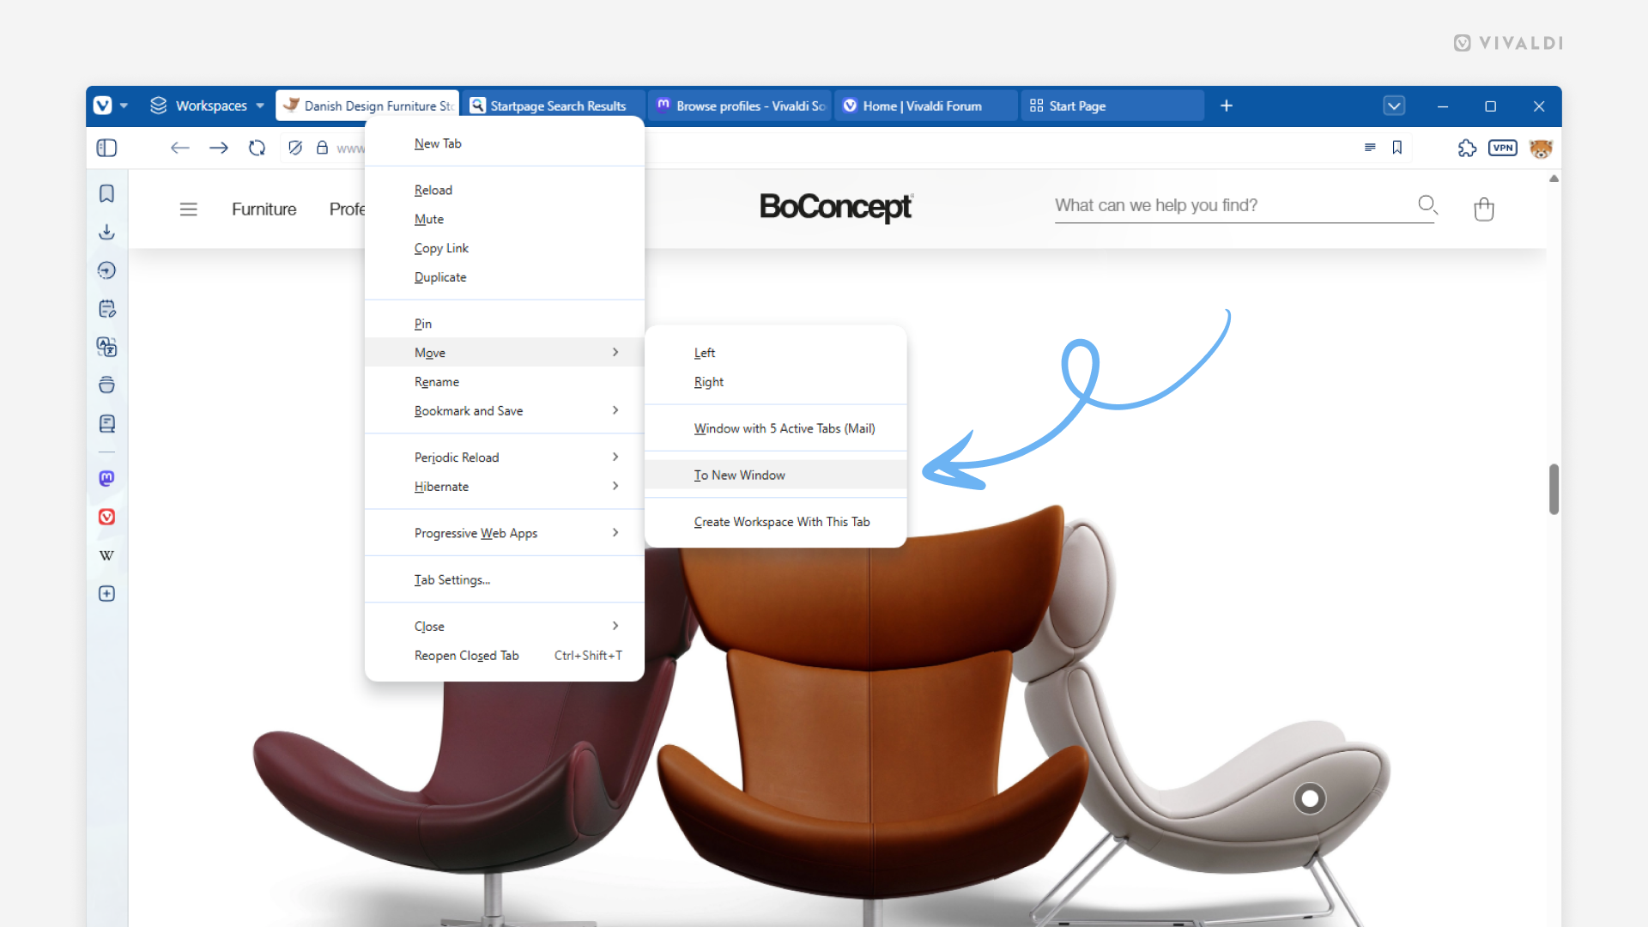Open the Reading List panel icon
The height and width of the screenshot is (927, 1648).
(x=106, y=423)
